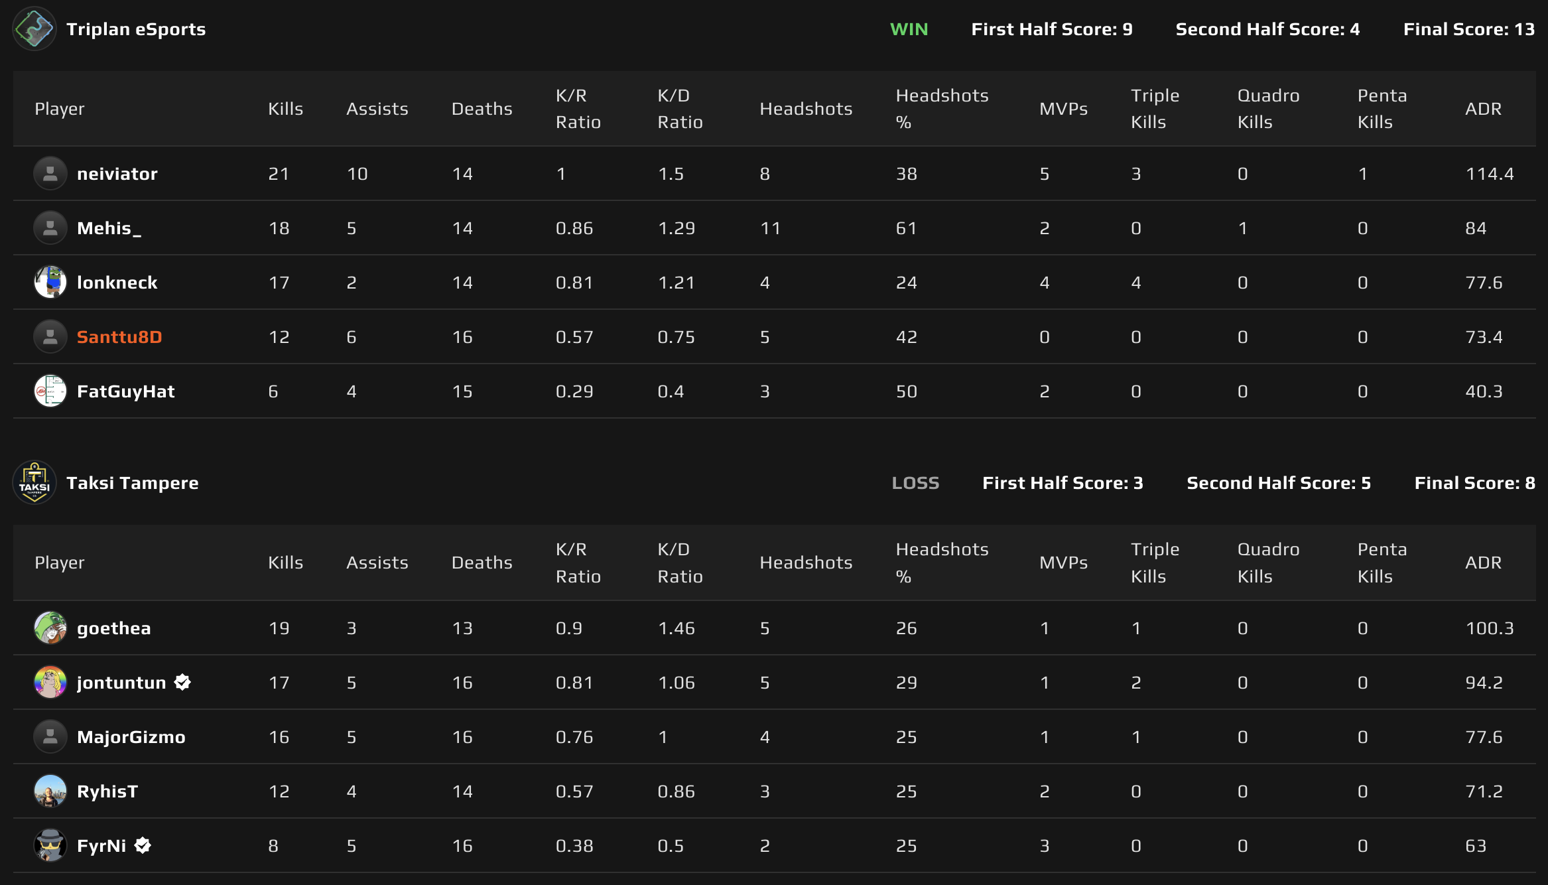Click RyhisT's avatar image
The width and height of the screenshot is (1548, 885).
point(50,791)
